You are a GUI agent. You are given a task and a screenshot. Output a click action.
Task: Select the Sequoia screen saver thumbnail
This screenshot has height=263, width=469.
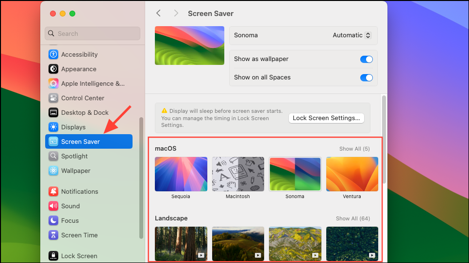click(x=181, y=174)
